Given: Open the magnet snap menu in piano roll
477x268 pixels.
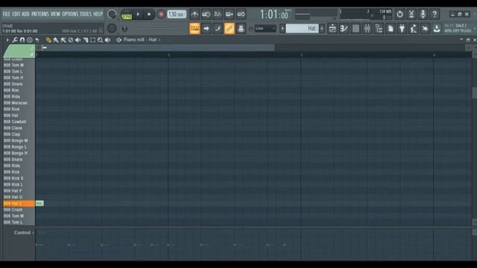Looking at the screenshot, I should pyautogui.click(x=22, y=39).
